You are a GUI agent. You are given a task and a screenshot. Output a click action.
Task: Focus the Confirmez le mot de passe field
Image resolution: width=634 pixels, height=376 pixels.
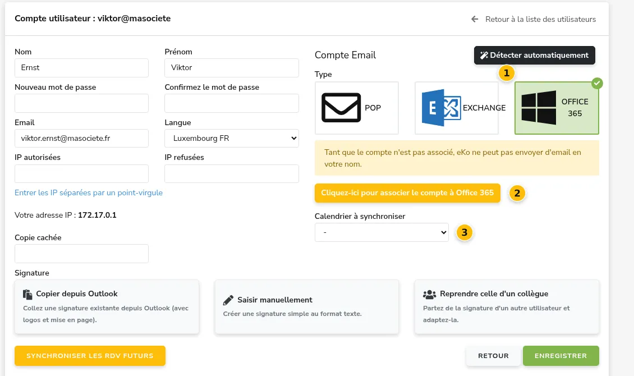[x=232, y=103]
